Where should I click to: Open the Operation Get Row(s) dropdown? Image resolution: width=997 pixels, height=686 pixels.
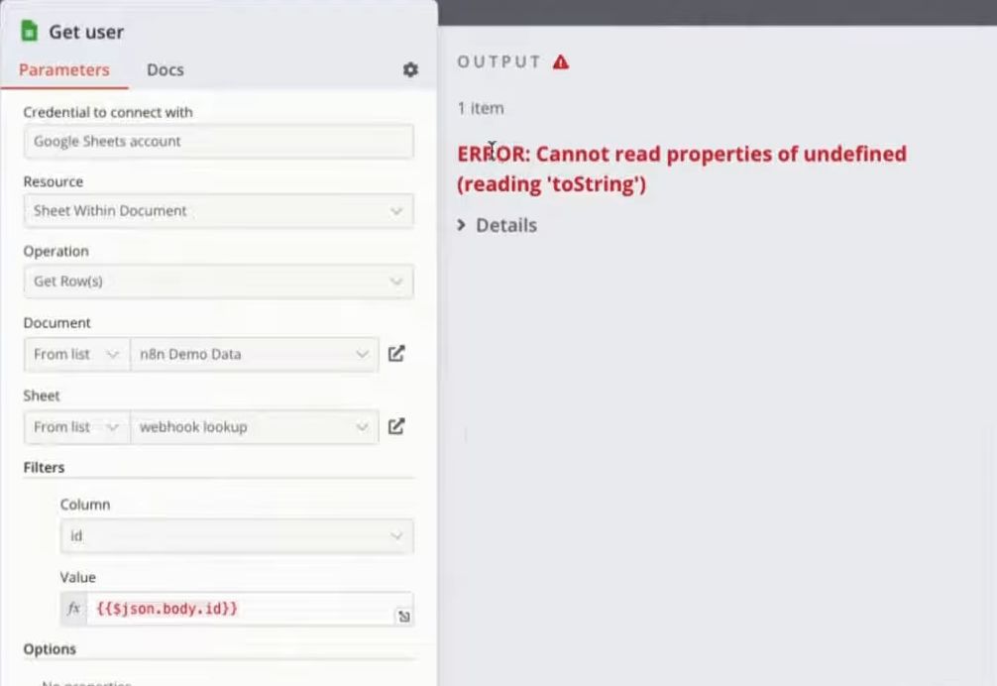pyautogui.click(x=219, y=281)
